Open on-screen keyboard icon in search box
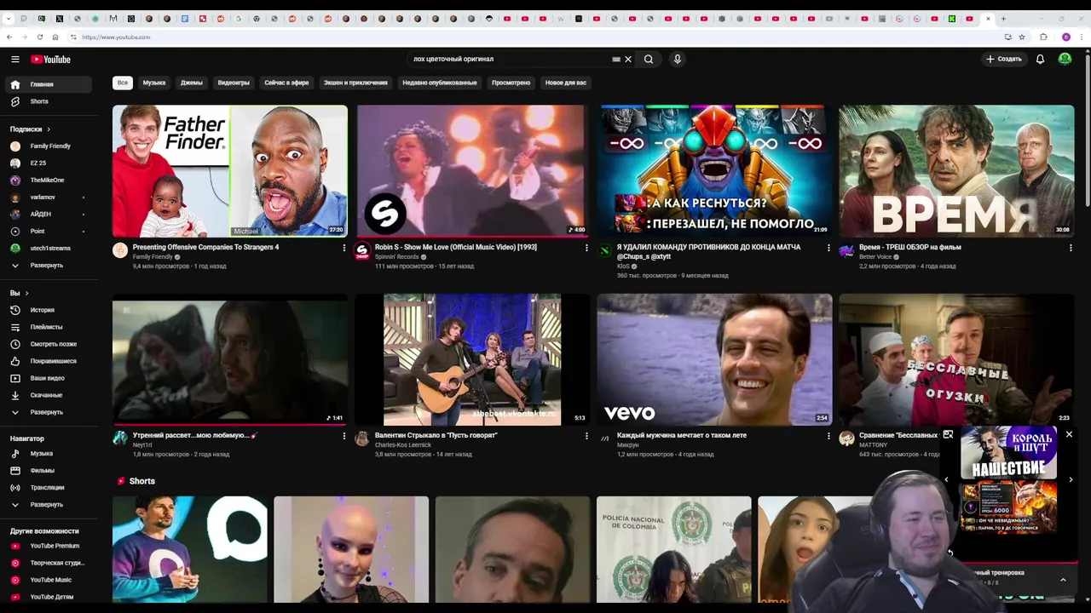This screenshot has height=613, width=1091. (x=616, y=60)
